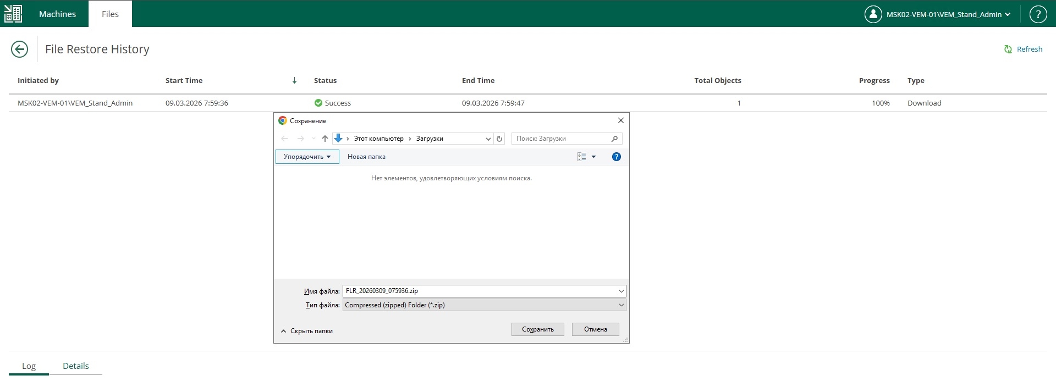Open the Log tab
1056x381 pixels.
(29, 366)
